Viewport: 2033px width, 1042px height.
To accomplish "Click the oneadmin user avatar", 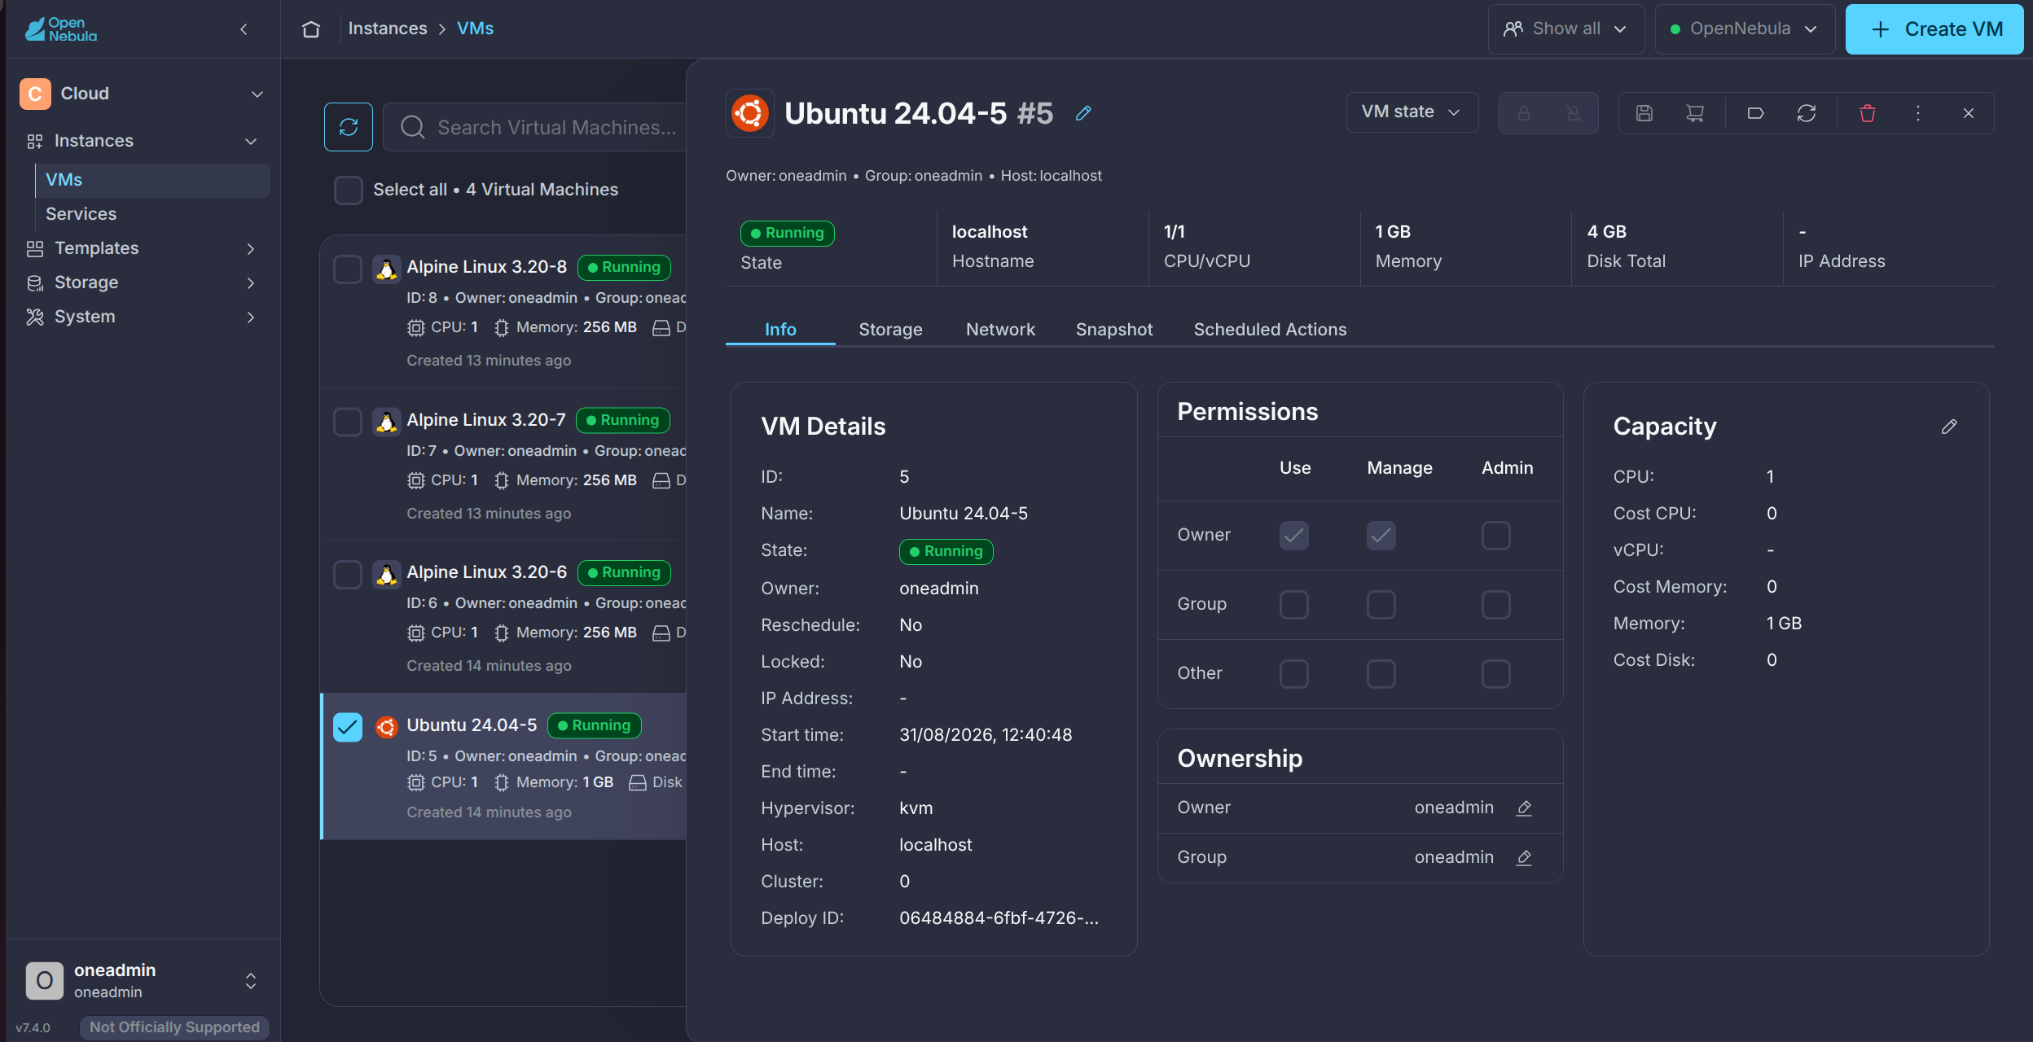I will tap(45, 980).
